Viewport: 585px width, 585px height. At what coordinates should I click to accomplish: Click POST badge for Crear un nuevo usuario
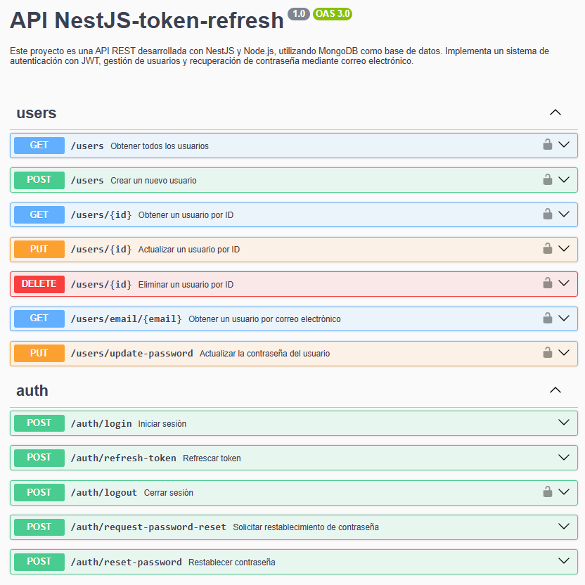pyautogui.click(x=39, y=180)
